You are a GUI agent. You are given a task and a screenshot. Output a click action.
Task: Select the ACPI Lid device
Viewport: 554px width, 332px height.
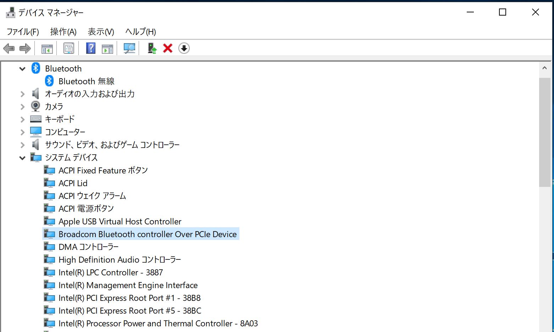pyautogui.click(x=73, y=183)
